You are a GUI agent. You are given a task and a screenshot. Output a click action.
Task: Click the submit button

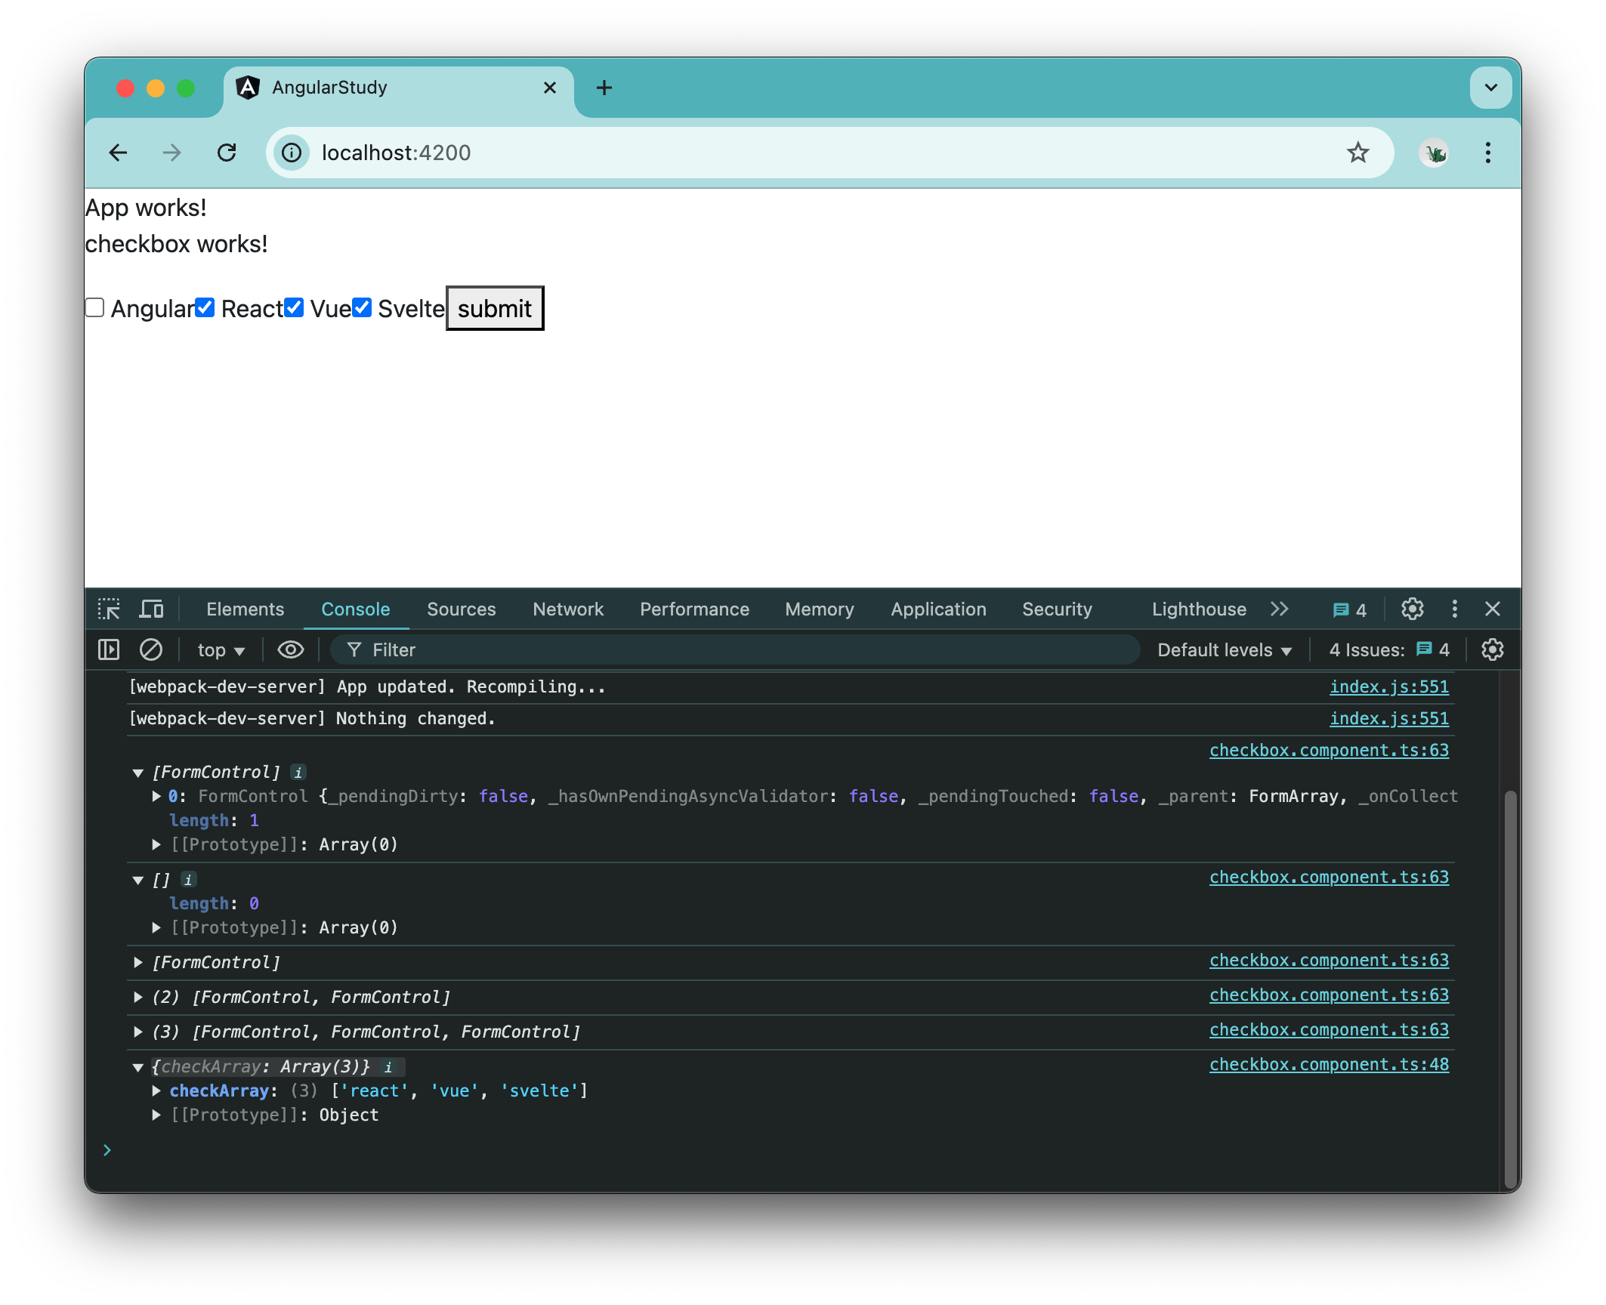tap(494, 308)
